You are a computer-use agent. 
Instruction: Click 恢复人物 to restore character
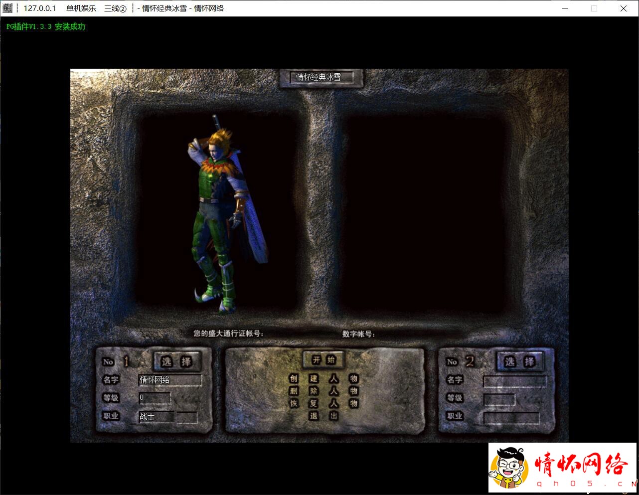(323, 403)
